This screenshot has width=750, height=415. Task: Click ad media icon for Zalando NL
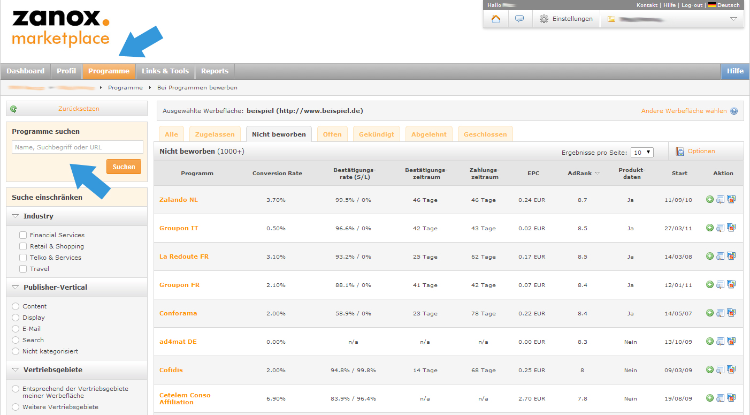point(731,199)
